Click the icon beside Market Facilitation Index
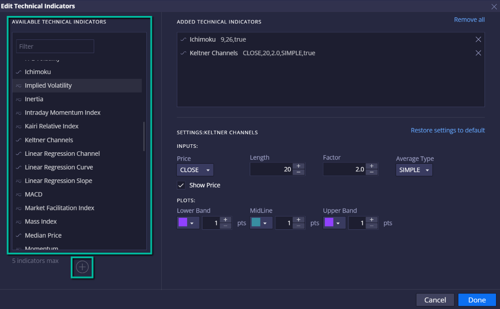This screenshot has width=500, height=309. 19,208
